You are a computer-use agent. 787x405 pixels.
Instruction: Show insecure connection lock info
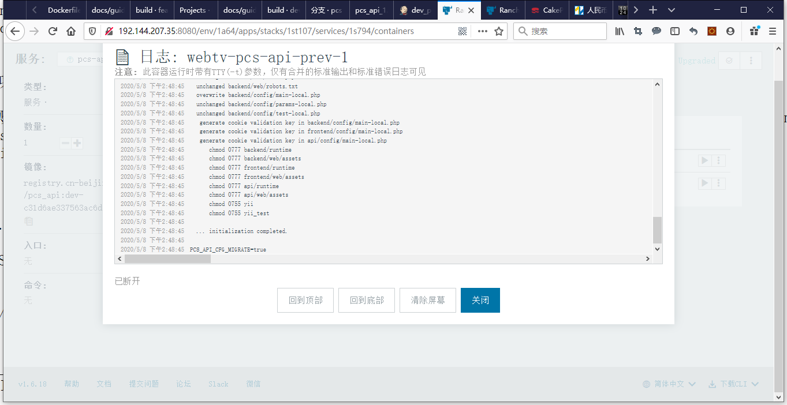click(x=109, y=31)
